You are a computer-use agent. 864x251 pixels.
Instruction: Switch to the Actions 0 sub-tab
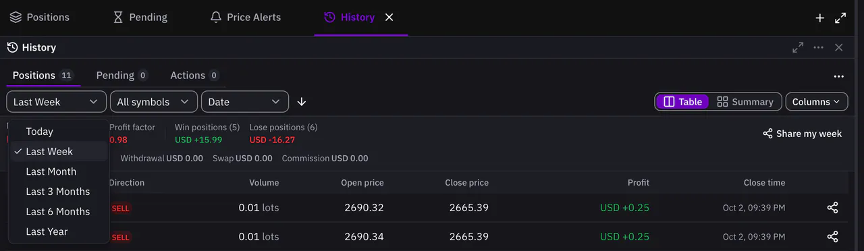tap(194, 76)
